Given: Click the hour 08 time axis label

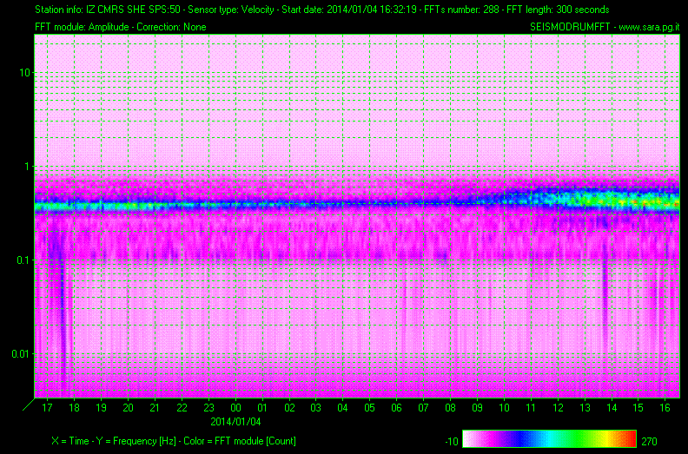Looking at the screenshot, I should [x=450, y=407].
